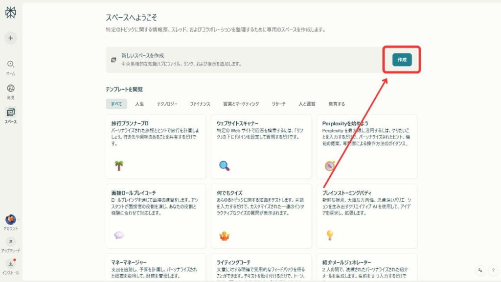
Task: Open the ライティングコーチ template card
Action: click(x=261, y=268)
